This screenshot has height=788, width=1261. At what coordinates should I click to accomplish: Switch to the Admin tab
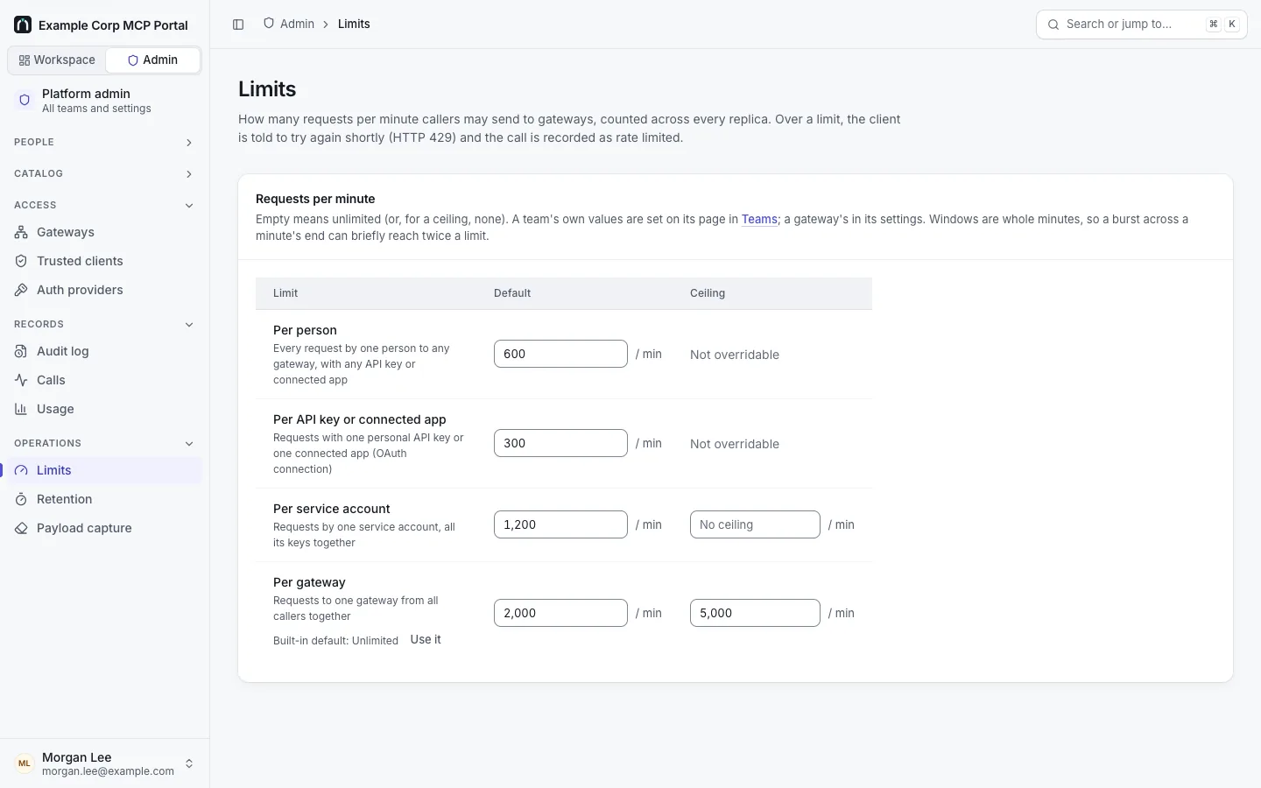pos(152,60)
